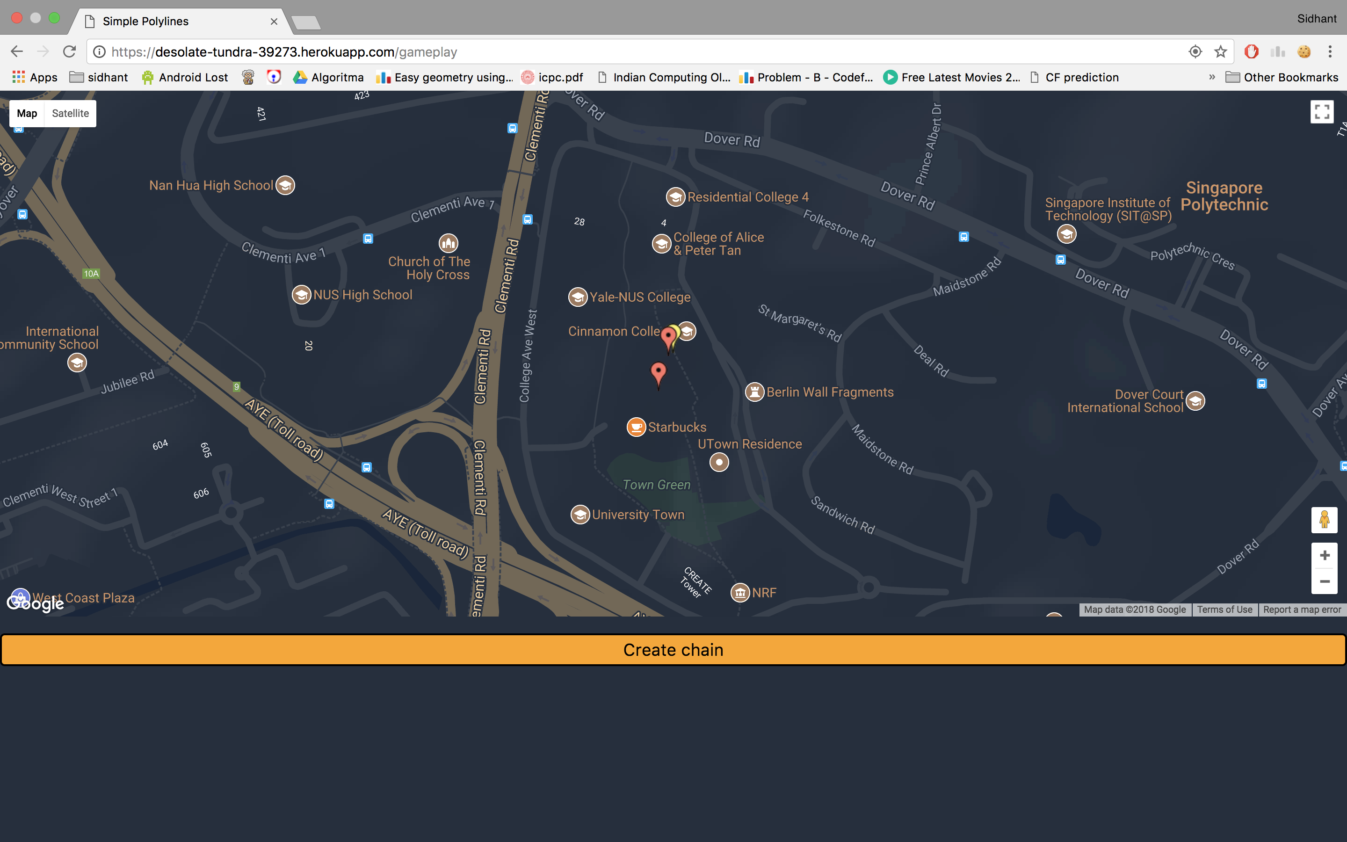
Task: Toggle fullscreen map view button
Action: pyautogui.click(x=1321, y=112)
